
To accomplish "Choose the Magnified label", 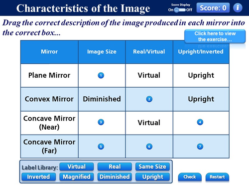I will 77,177.
